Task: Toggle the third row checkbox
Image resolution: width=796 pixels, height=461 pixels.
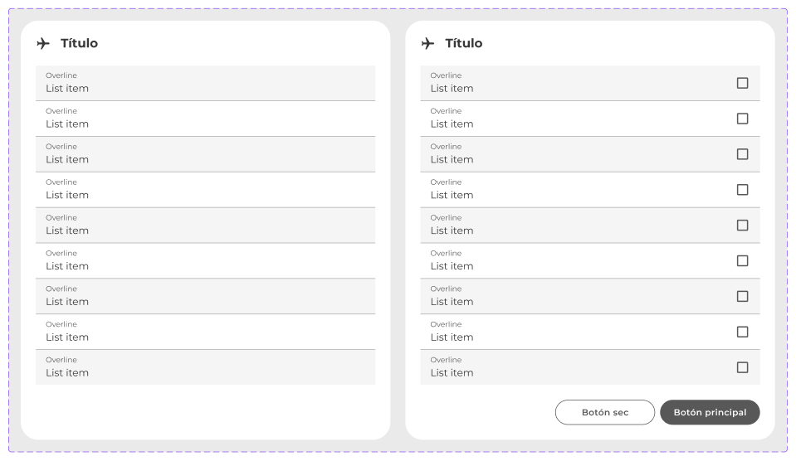Action: tap(742, 154)
